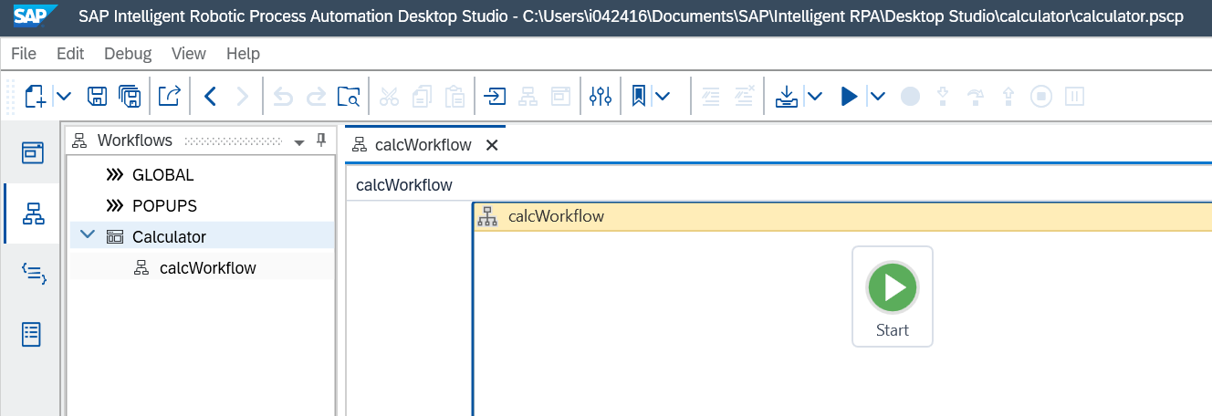The width and height of the screenshot is (1212, 416).
Task: Click the Step Over debug icon
Action: 977,96
